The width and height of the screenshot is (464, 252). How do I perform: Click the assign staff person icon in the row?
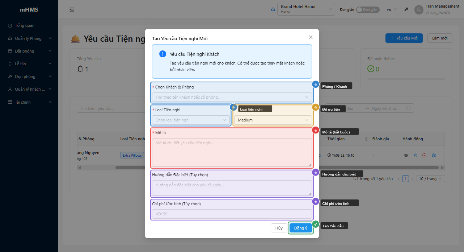[415, 156]
